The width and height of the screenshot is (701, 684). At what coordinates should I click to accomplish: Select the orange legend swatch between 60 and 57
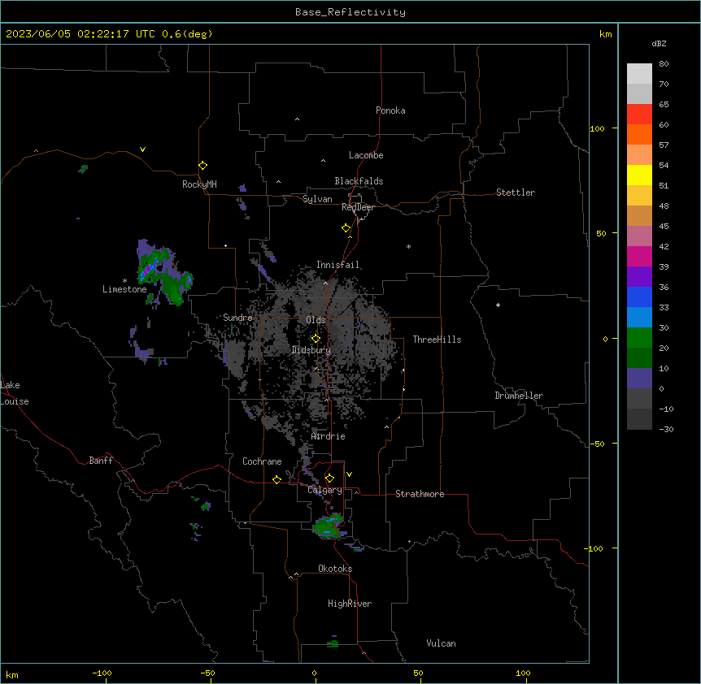coord(639,134)
